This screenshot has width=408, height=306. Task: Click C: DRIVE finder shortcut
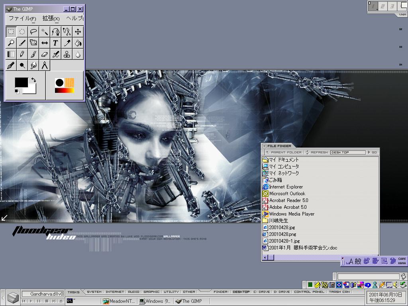(262, 292)
